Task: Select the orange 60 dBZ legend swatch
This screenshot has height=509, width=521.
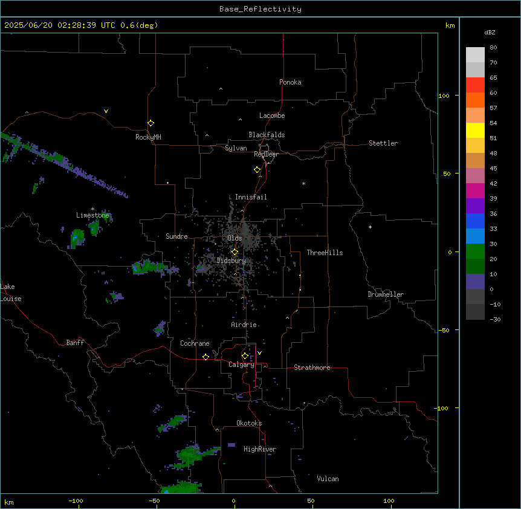Action: (x=475, y=100)
